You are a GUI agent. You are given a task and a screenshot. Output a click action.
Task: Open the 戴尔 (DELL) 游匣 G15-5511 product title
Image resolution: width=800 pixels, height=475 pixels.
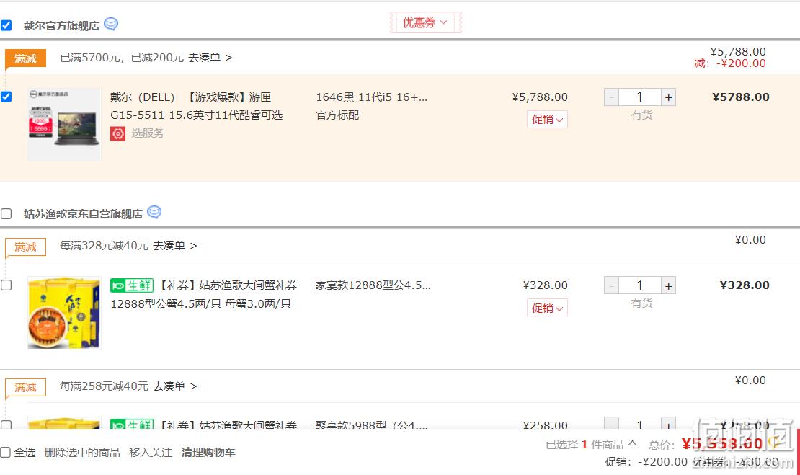197,106
